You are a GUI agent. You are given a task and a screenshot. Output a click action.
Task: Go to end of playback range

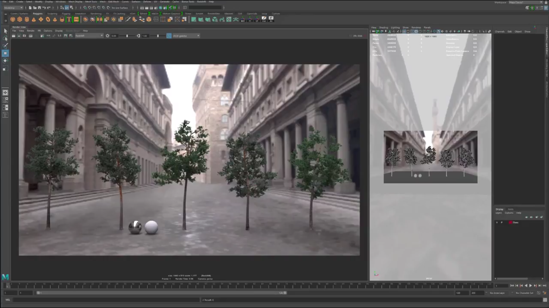[x=545, y=286]
